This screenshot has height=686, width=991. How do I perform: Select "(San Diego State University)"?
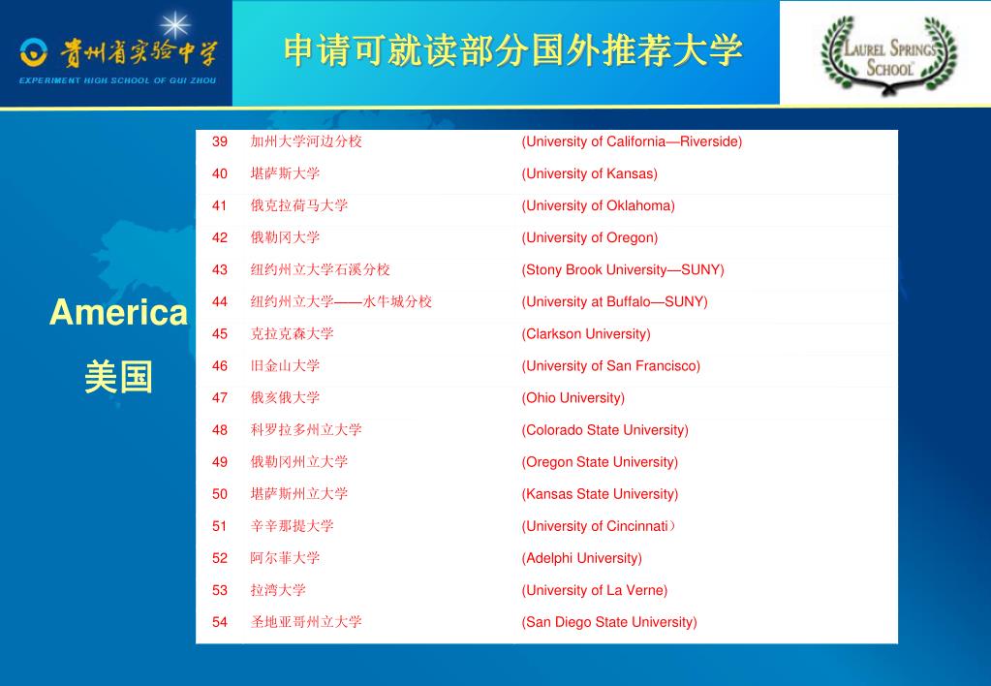609,622
